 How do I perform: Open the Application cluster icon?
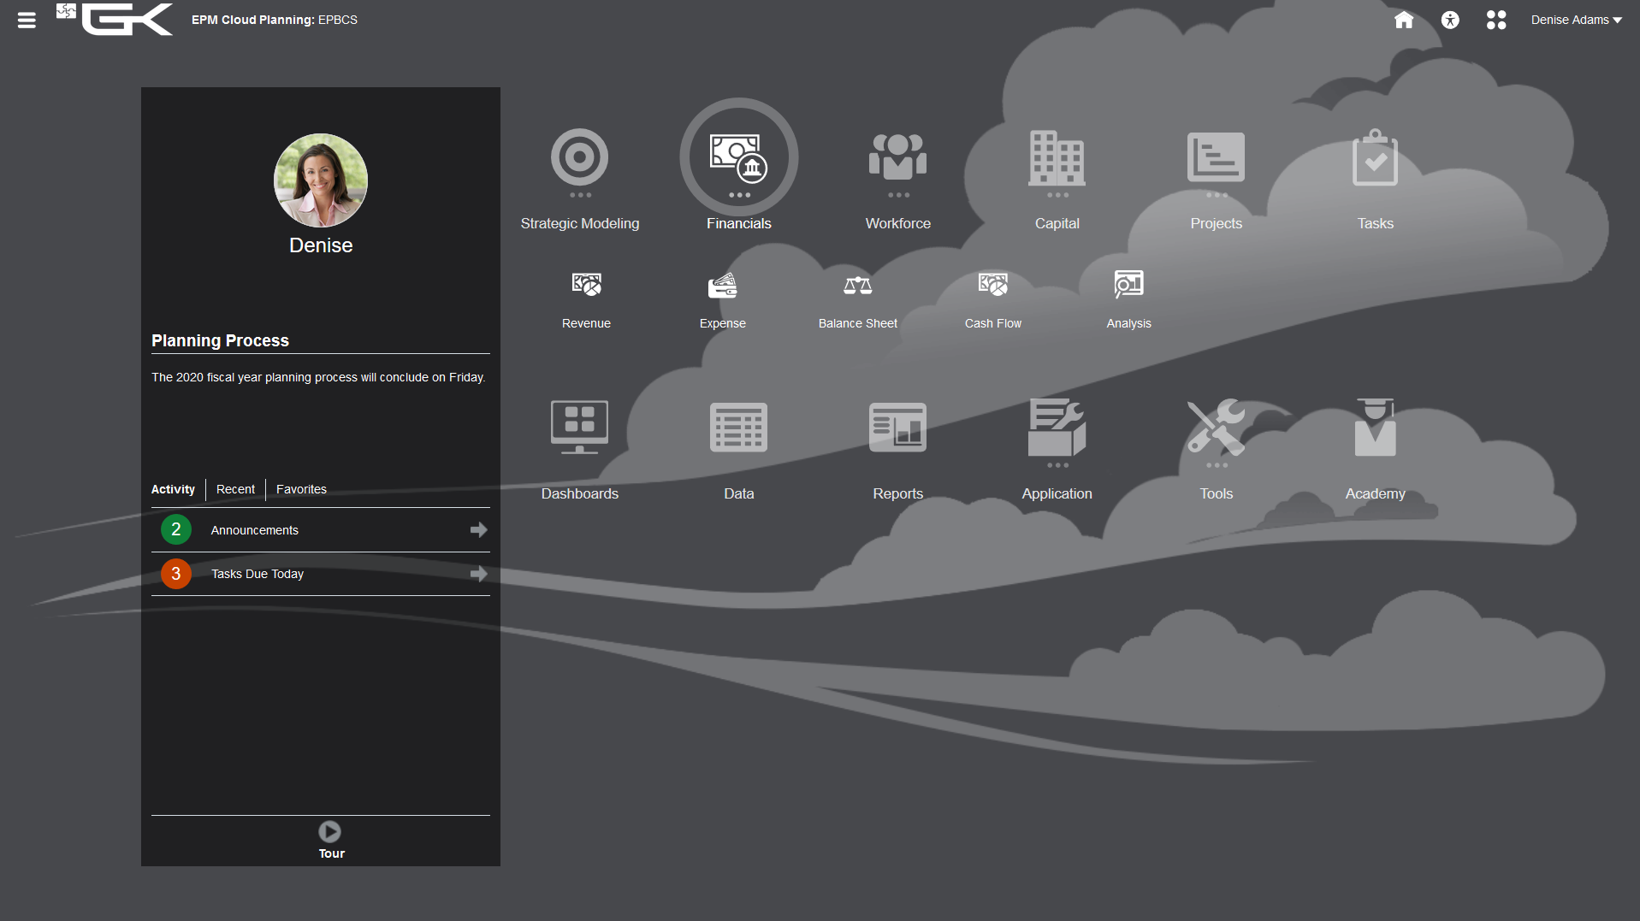[1057, 427]
